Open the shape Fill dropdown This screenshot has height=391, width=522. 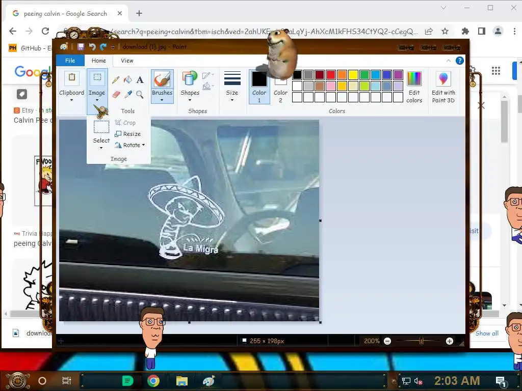coord(208,87)
